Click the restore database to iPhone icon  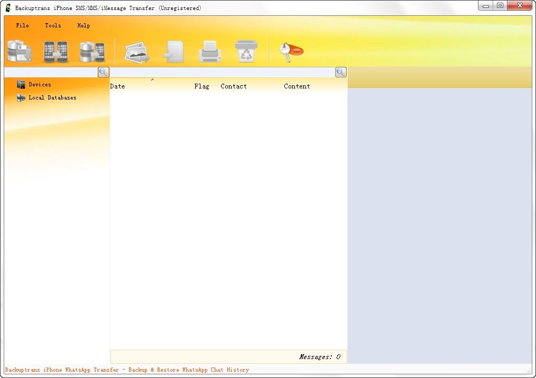pyautogui.click(x=92, y=52)
